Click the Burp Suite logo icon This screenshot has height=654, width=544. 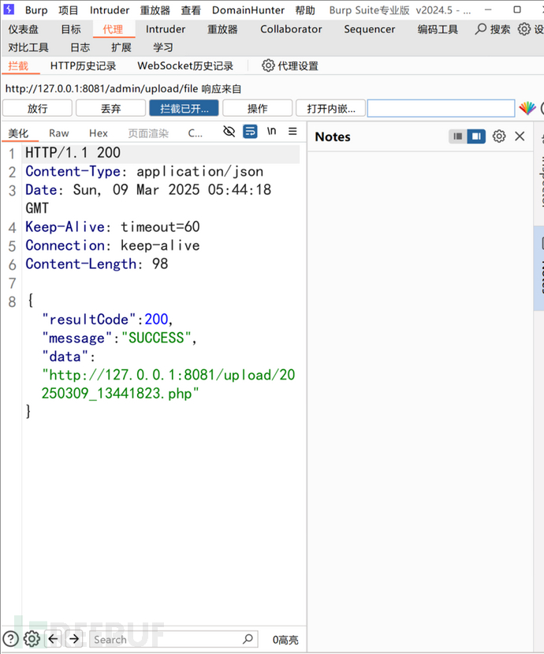pyautogui.click(x=9, y=10)
